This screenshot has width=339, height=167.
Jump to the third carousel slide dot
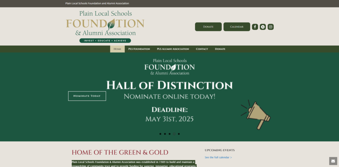169,134
